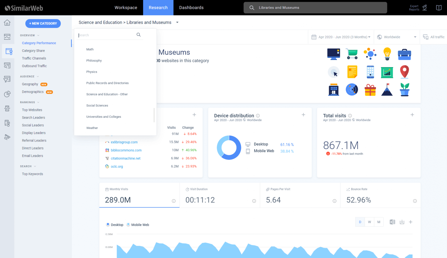The image size is (447, 258).
Task: Open the Worldwide country dropdown
Action: [397, 37]
